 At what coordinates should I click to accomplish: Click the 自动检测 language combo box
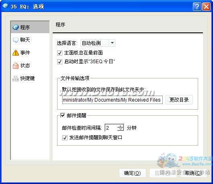click(98, 43)
